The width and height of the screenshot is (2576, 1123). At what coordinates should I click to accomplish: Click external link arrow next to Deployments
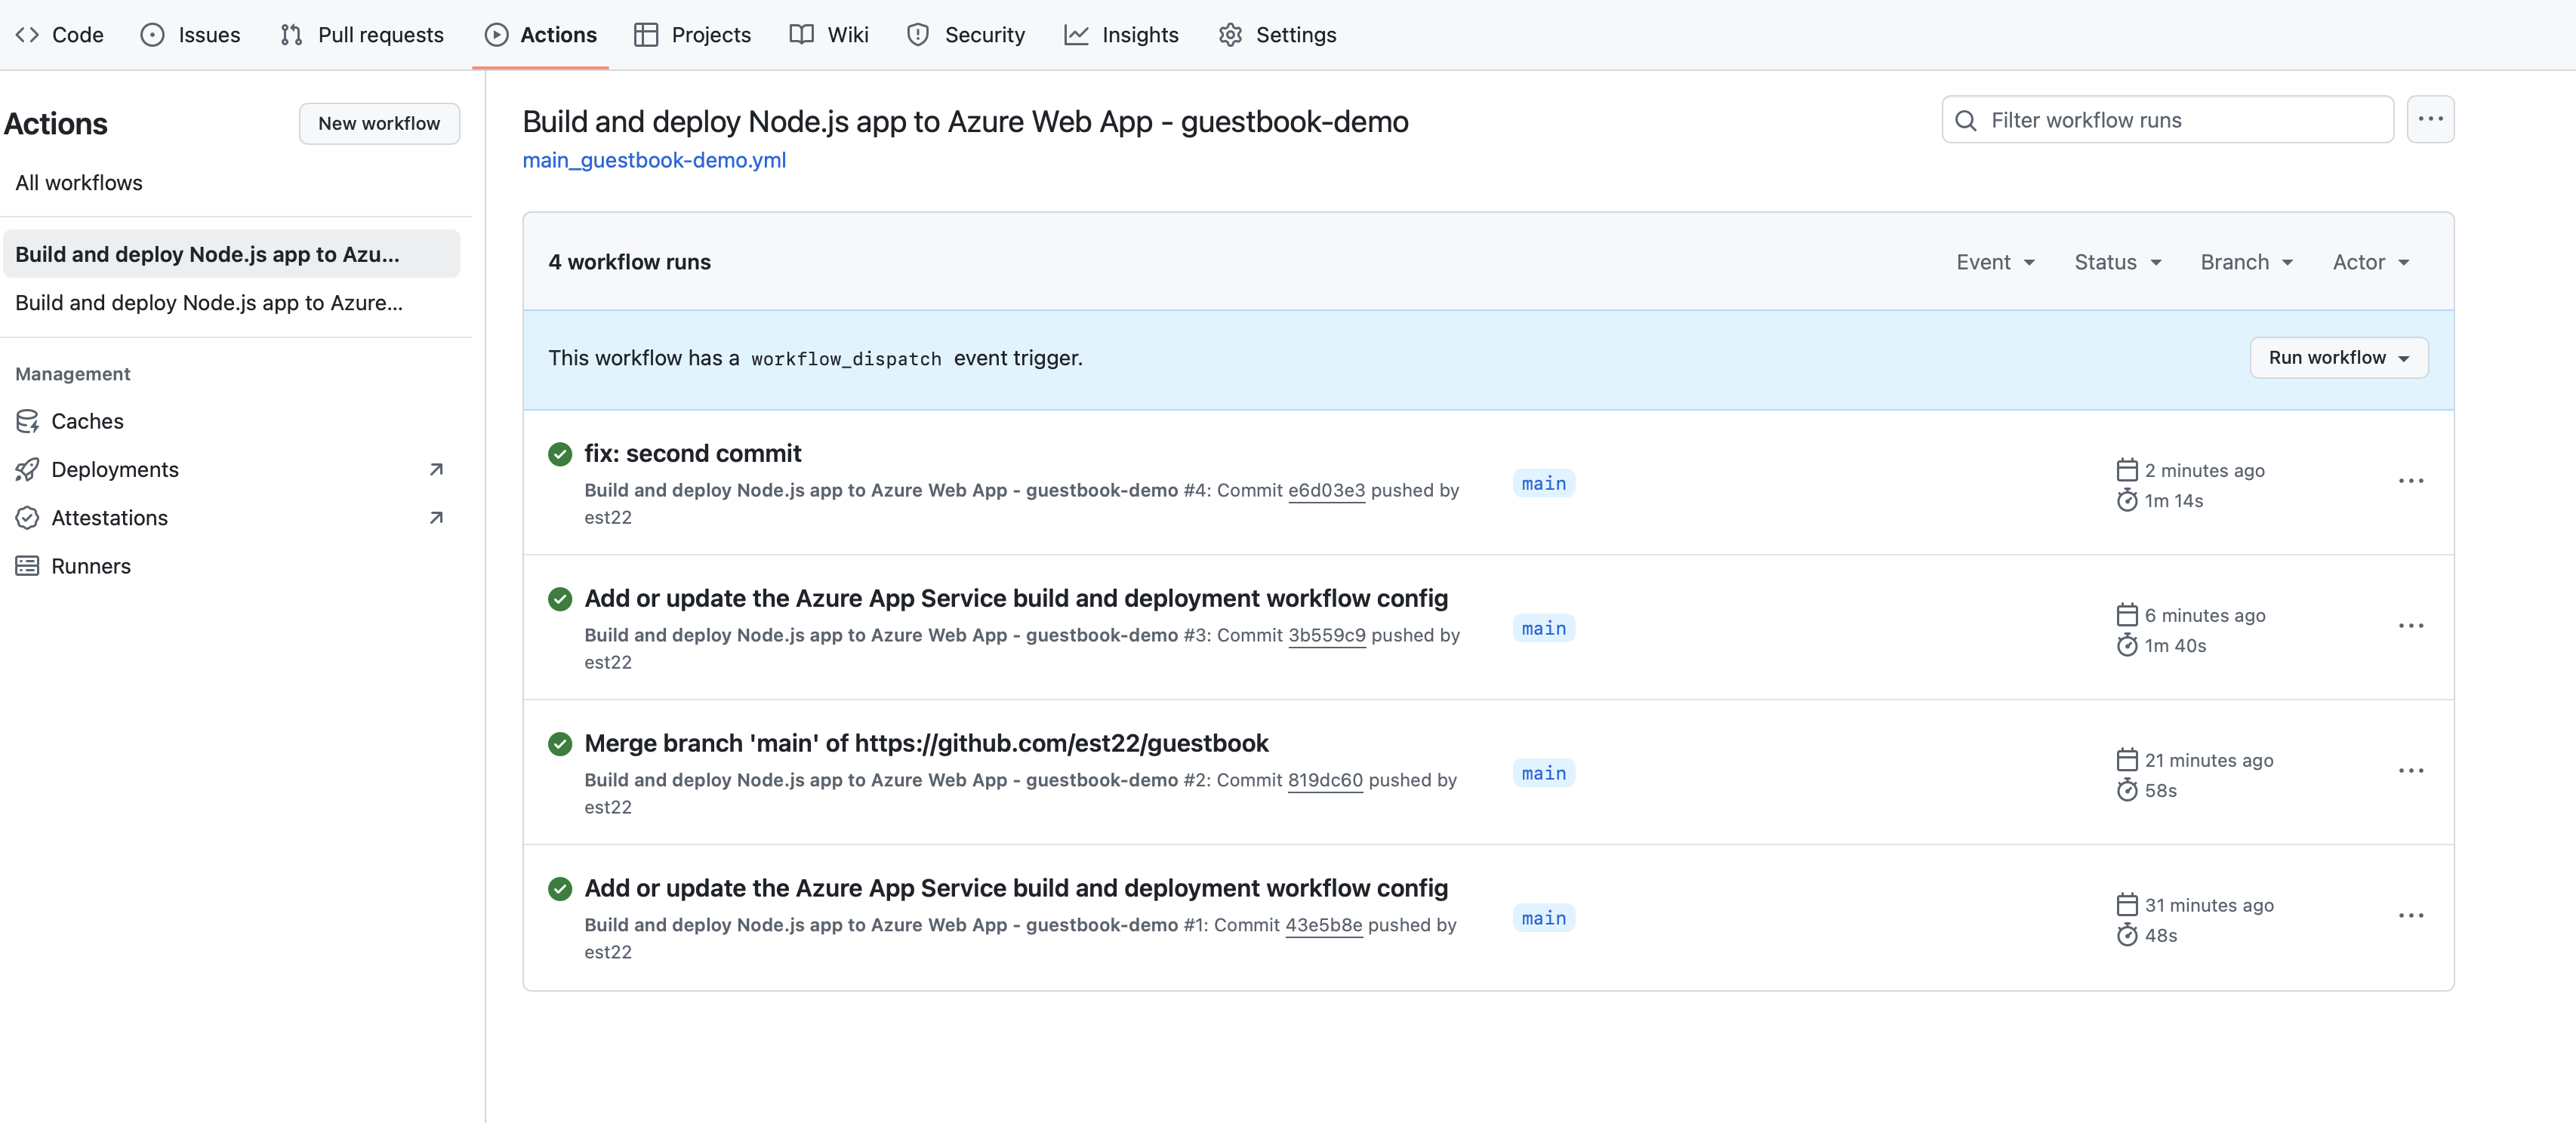click(436, 469)
